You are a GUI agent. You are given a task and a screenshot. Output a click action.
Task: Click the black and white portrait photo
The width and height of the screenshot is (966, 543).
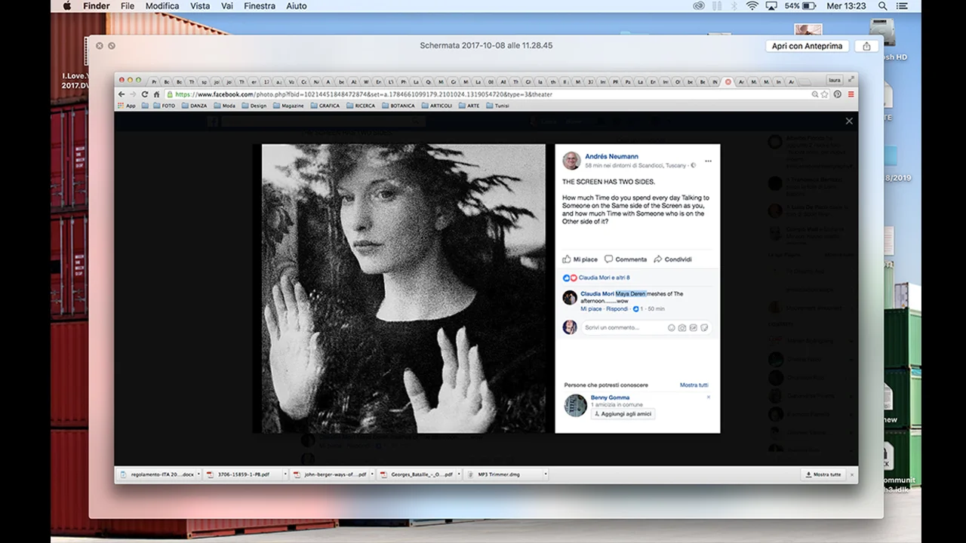pos(403,288)
